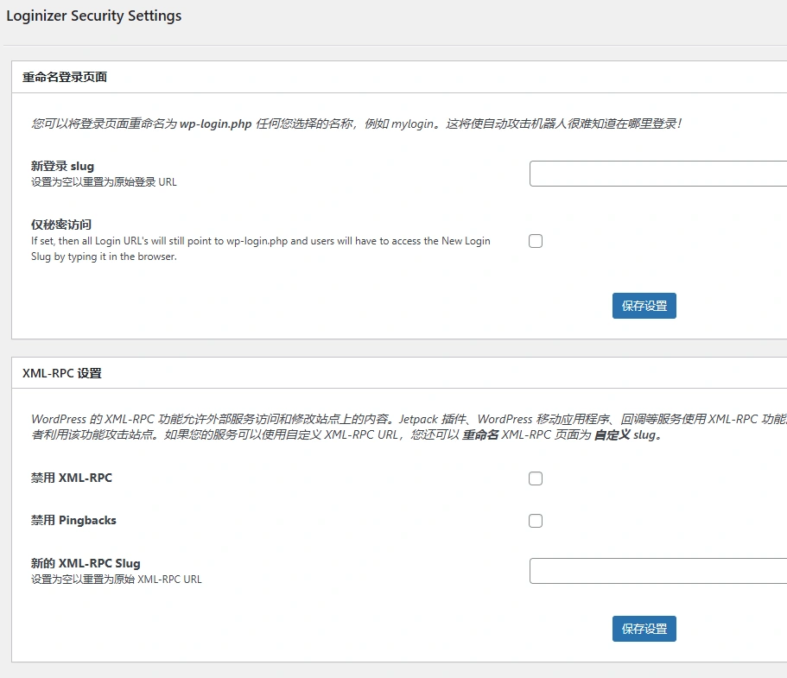Click the hint 设置为空以重置为原始 XML-RPC URL
787x678 pixels.
(116, 580)
